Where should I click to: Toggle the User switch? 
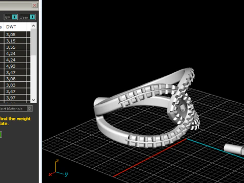click(27, 17)
